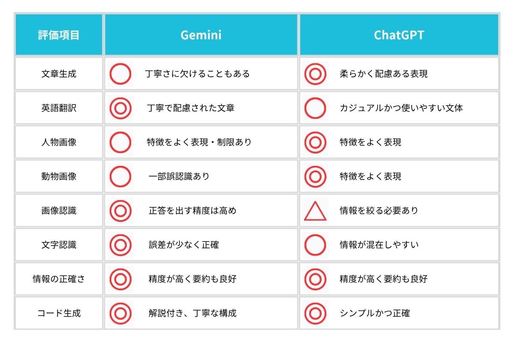Click the ChatGPT single-circle icon for 英語翻訳

pyautogui.click(x=315, y=108)
